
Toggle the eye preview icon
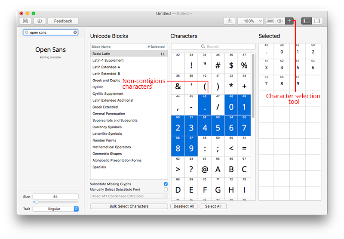(x=279, y=21)
